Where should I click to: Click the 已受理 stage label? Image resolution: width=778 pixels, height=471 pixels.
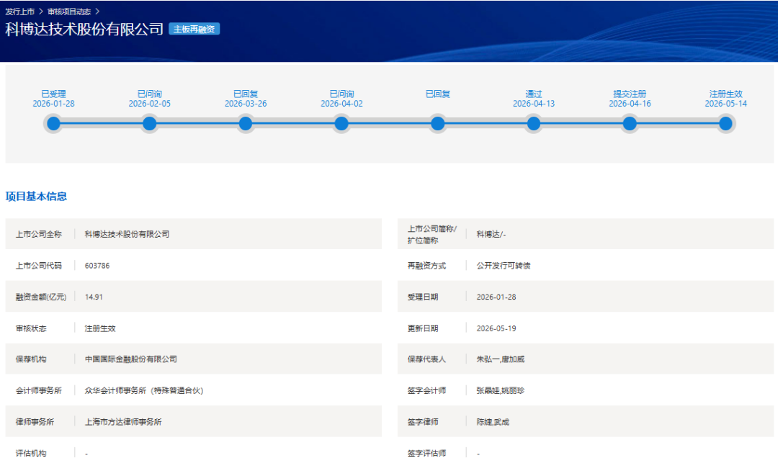[53, 94]
